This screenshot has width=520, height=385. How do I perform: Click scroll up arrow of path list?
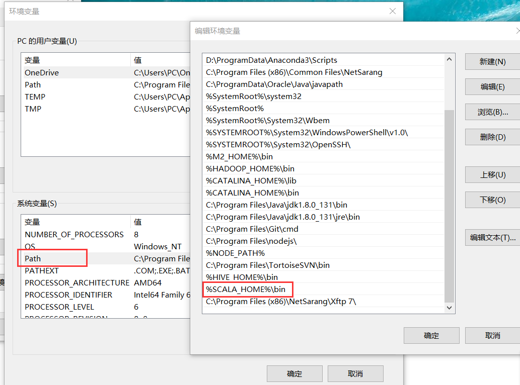(x=450, y=59)
